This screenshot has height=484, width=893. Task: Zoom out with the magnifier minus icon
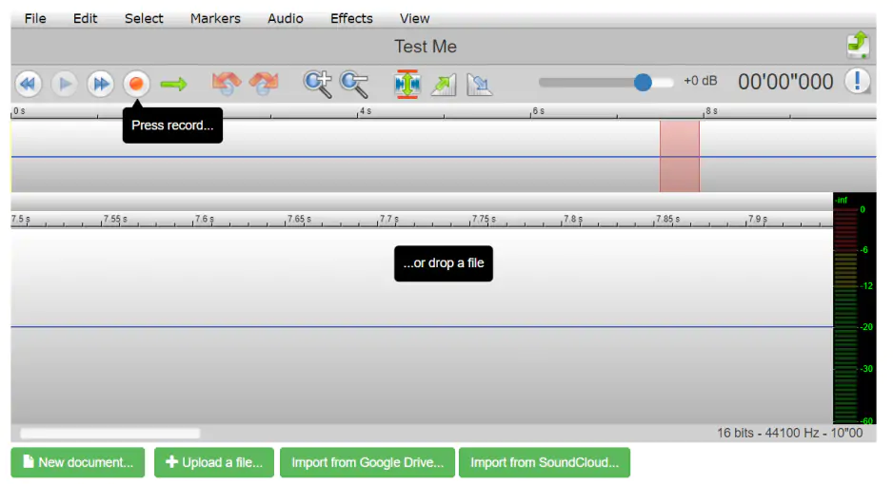pos(354,84)
